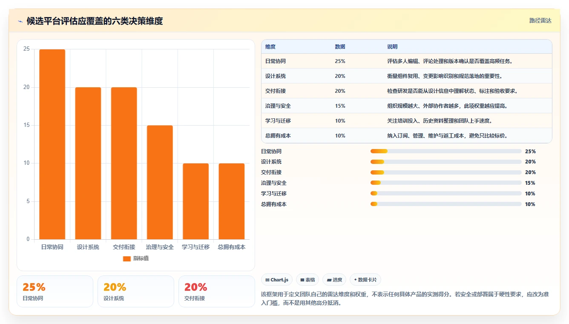
Task: Click the 交付衔接 x-axis label under the chart
Action: tap(124, 247)
